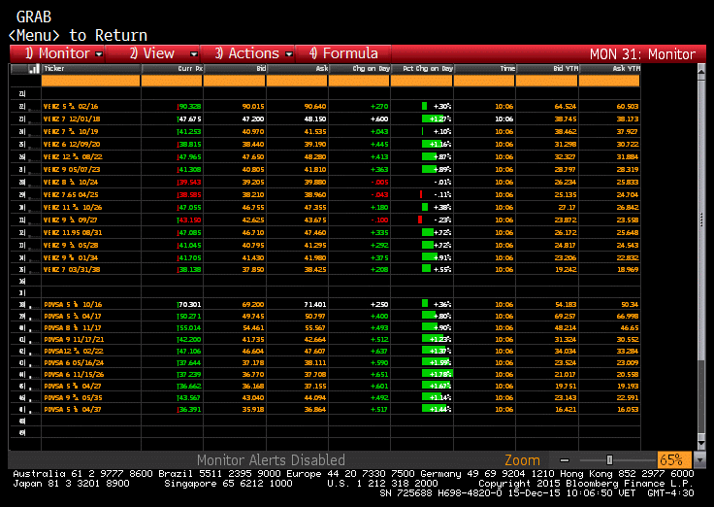Click the Zoom label
This screenshot has width=714, height=507.
point(522,460)
